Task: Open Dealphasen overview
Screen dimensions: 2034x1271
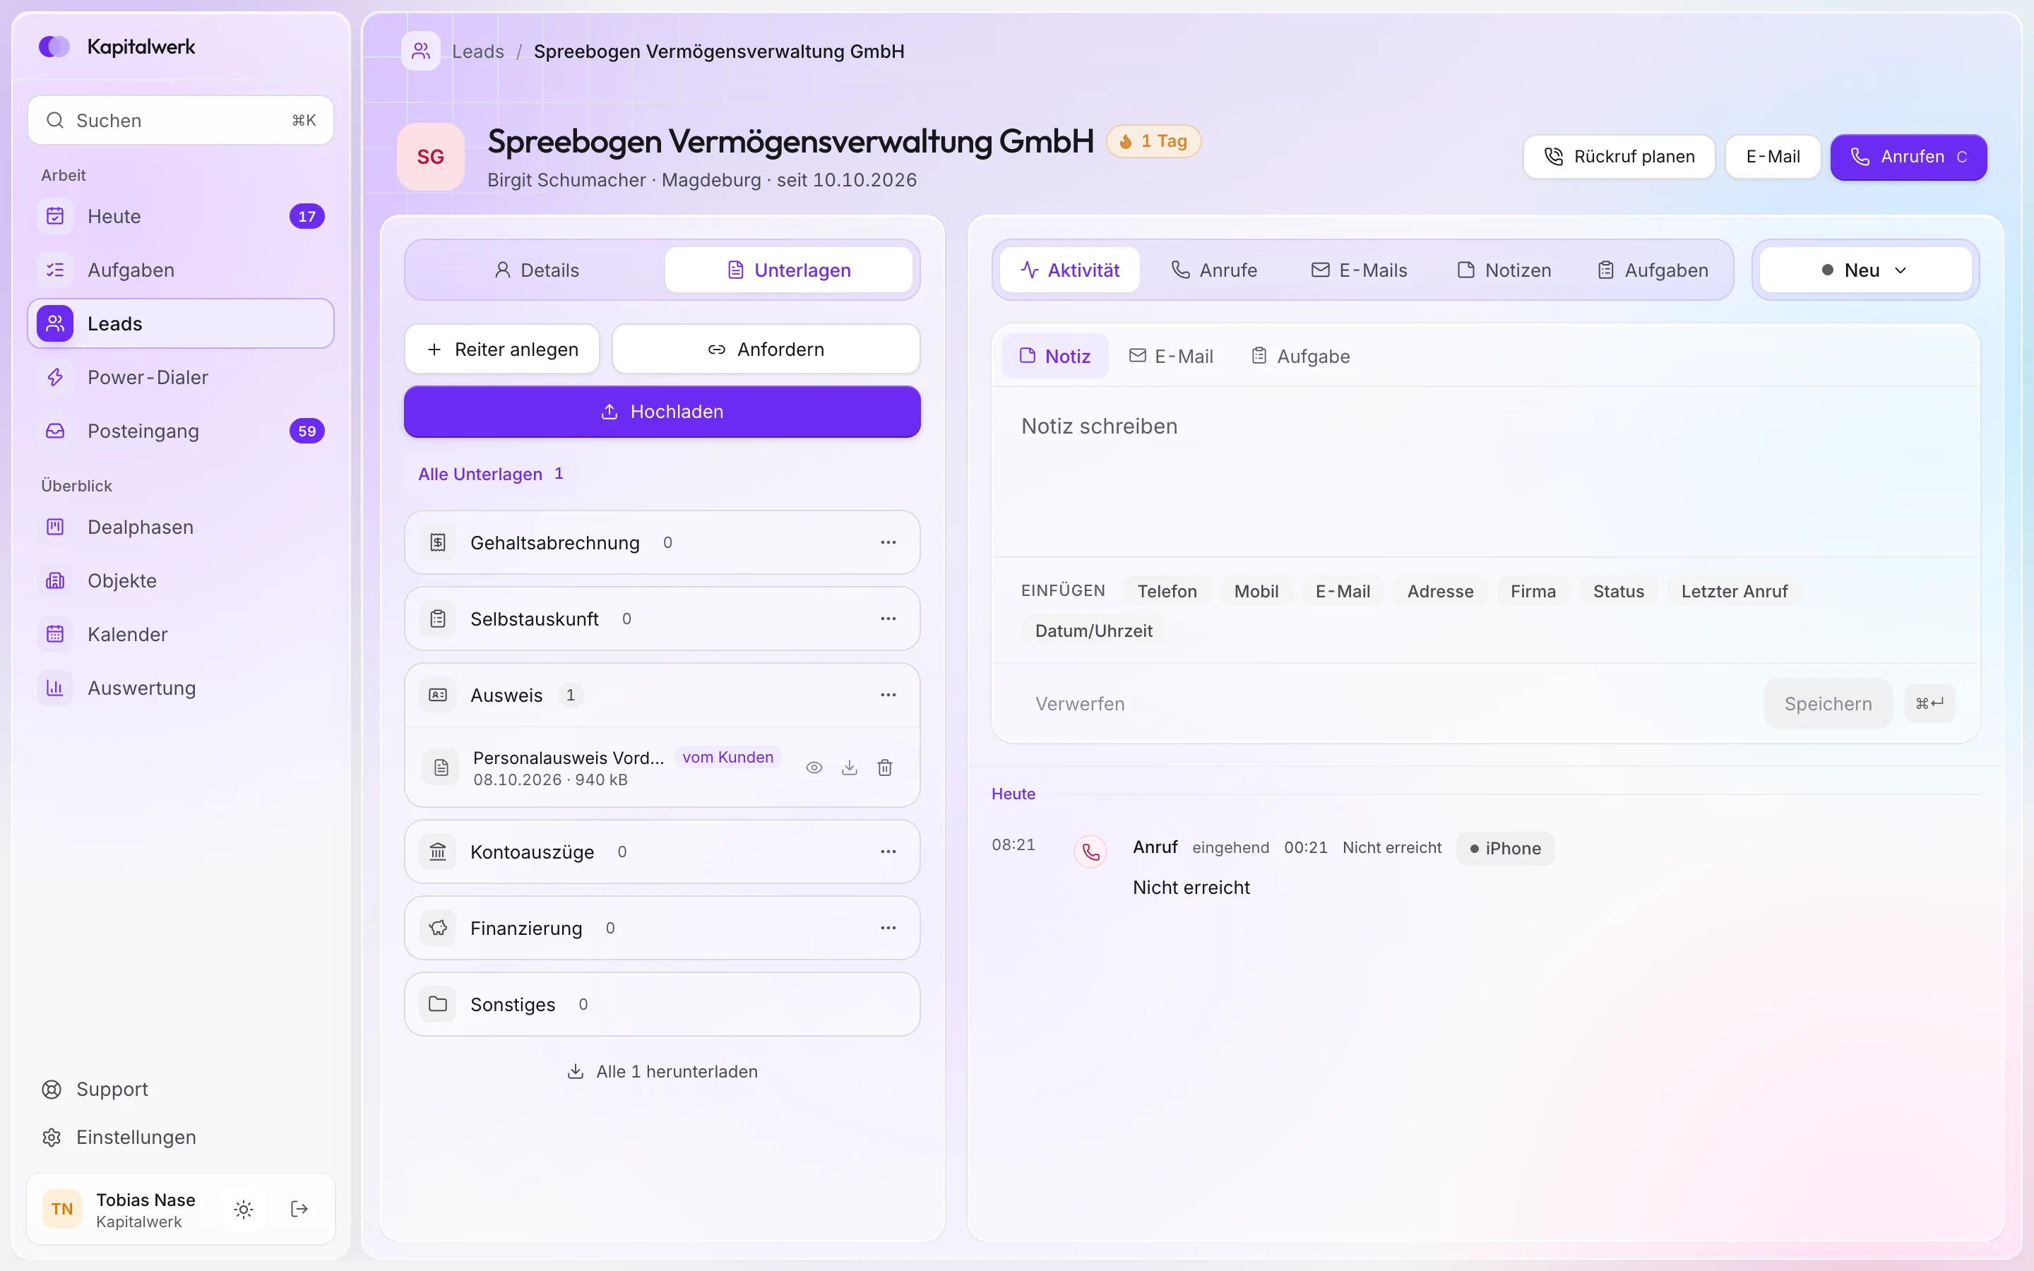Action: point(181,527)
